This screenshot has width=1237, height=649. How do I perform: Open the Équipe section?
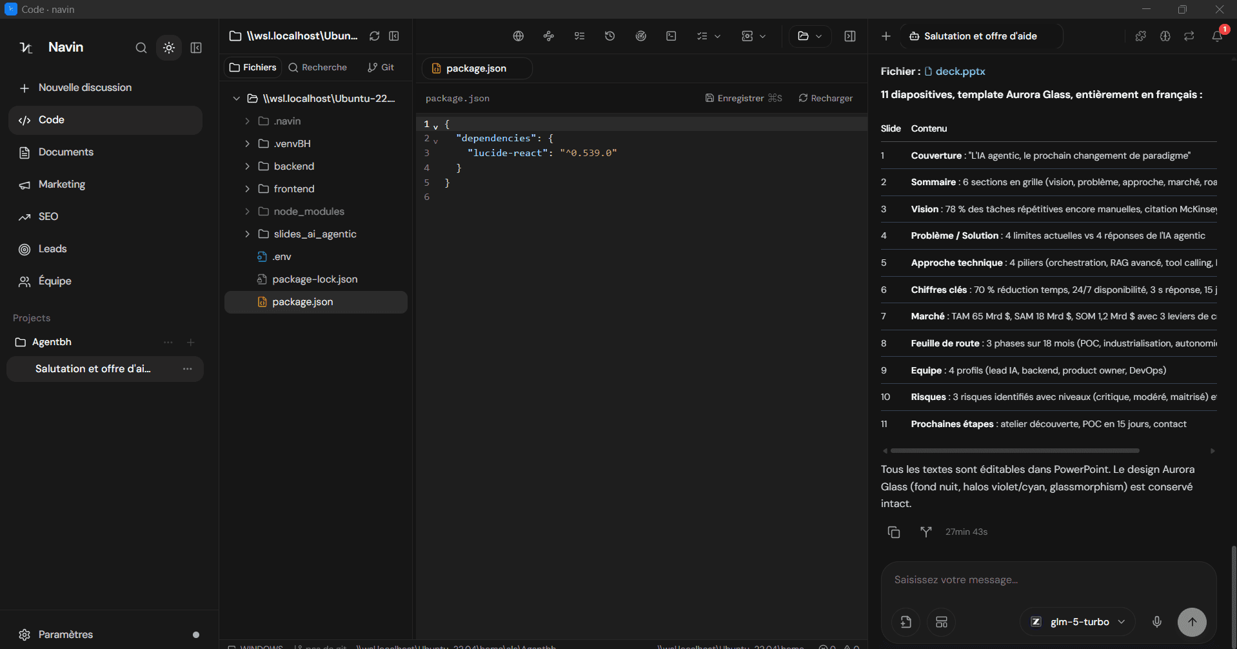(105, 281)
